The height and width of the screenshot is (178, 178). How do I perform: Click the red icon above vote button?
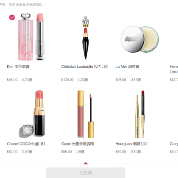tap(86, 164)
